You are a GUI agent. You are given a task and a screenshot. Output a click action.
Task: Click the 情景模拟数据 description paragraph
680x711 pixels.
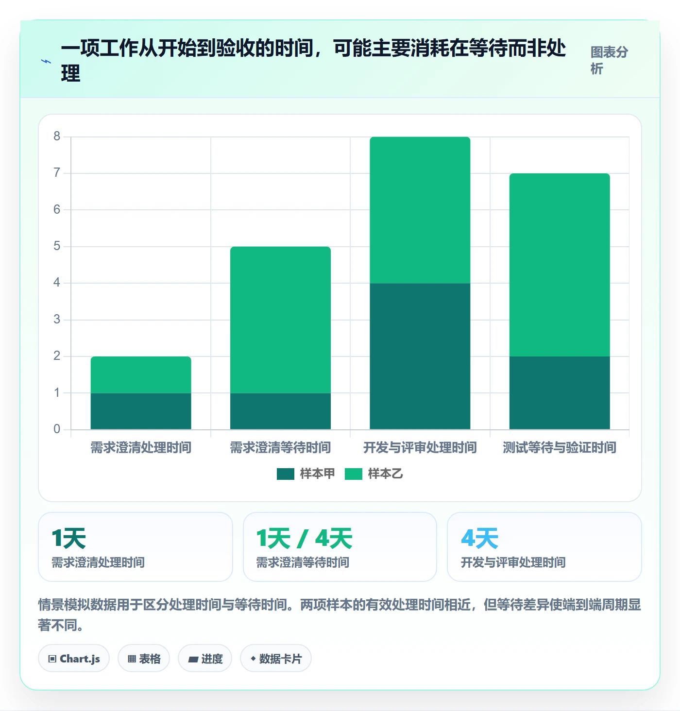[340, 614]
